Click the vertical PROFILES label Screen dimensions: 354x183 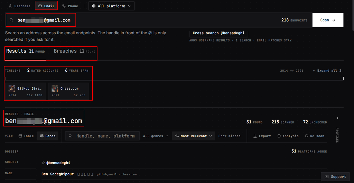337,135
